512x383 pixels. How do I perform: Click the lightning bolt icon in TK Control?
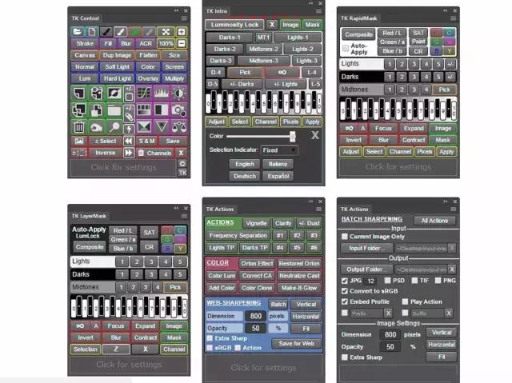coord(129,129)
